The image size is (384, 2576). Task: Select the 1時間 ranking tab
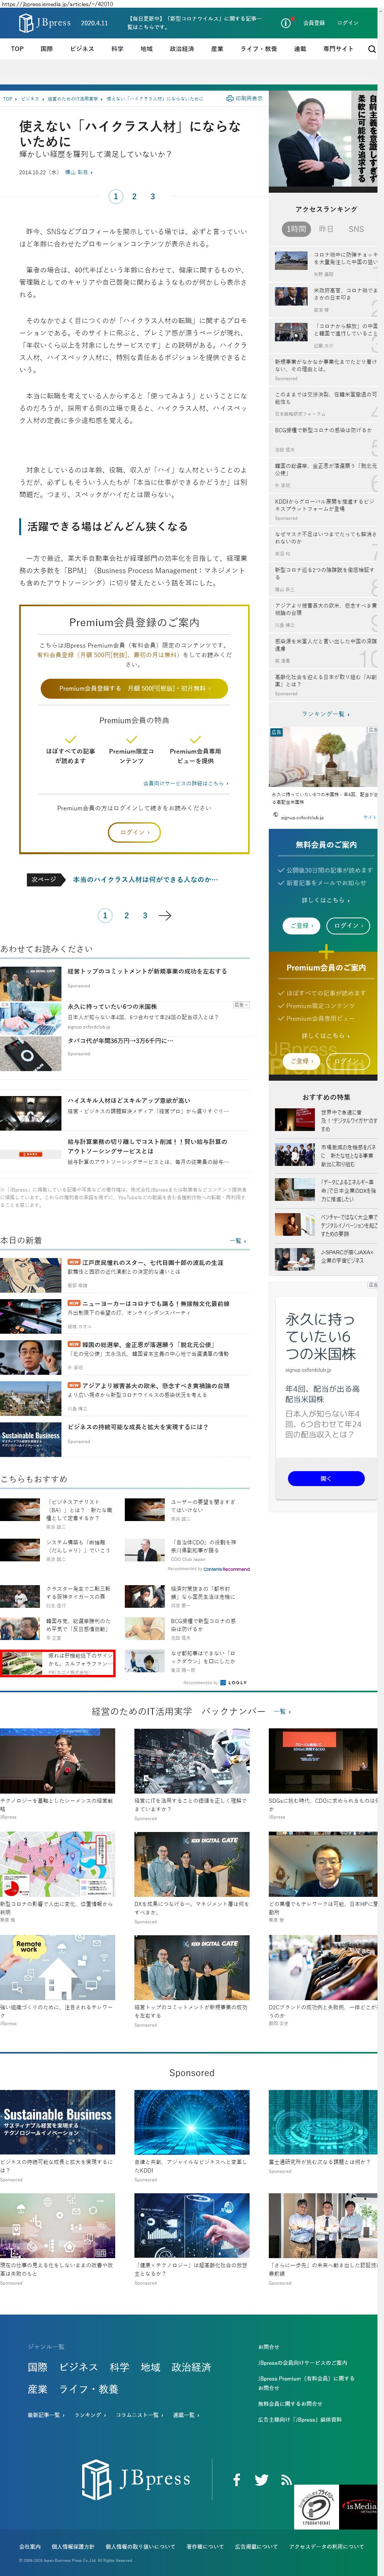[296, 229]
